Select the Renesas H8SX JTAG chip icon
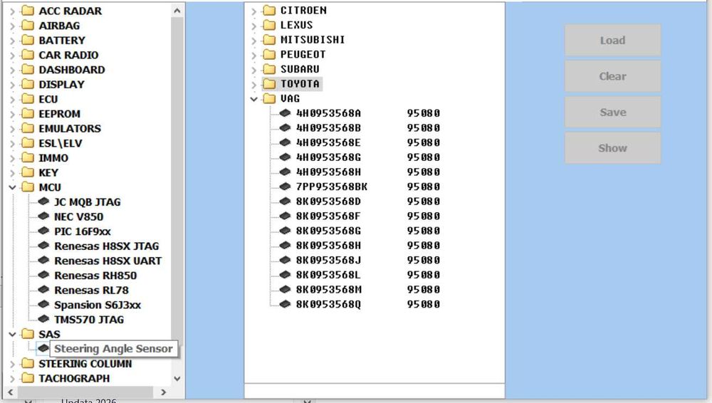Screen dimensions: 712x403 click(x=43, y=246)
